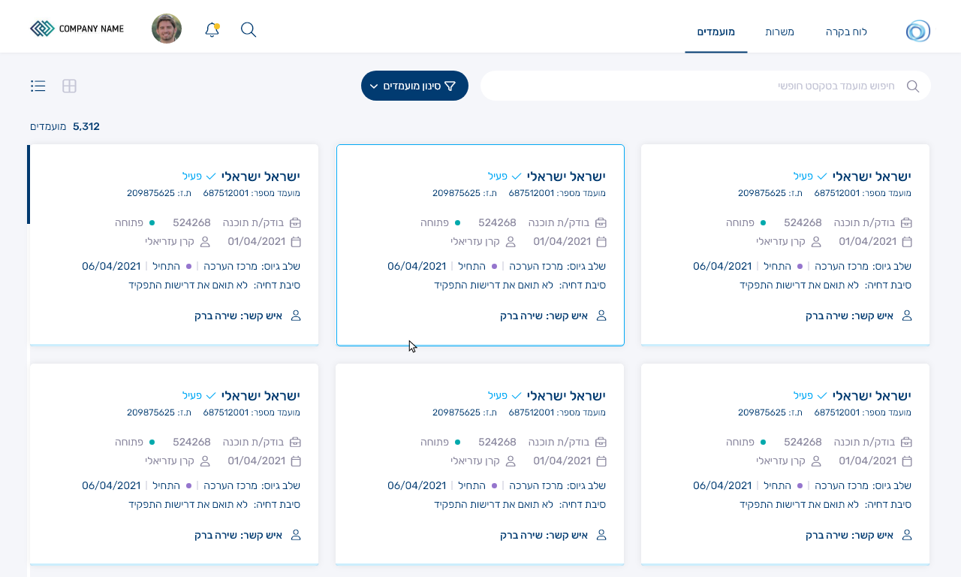
Task: Click the vertical scrollbar thumb
Action: point(29,184)
